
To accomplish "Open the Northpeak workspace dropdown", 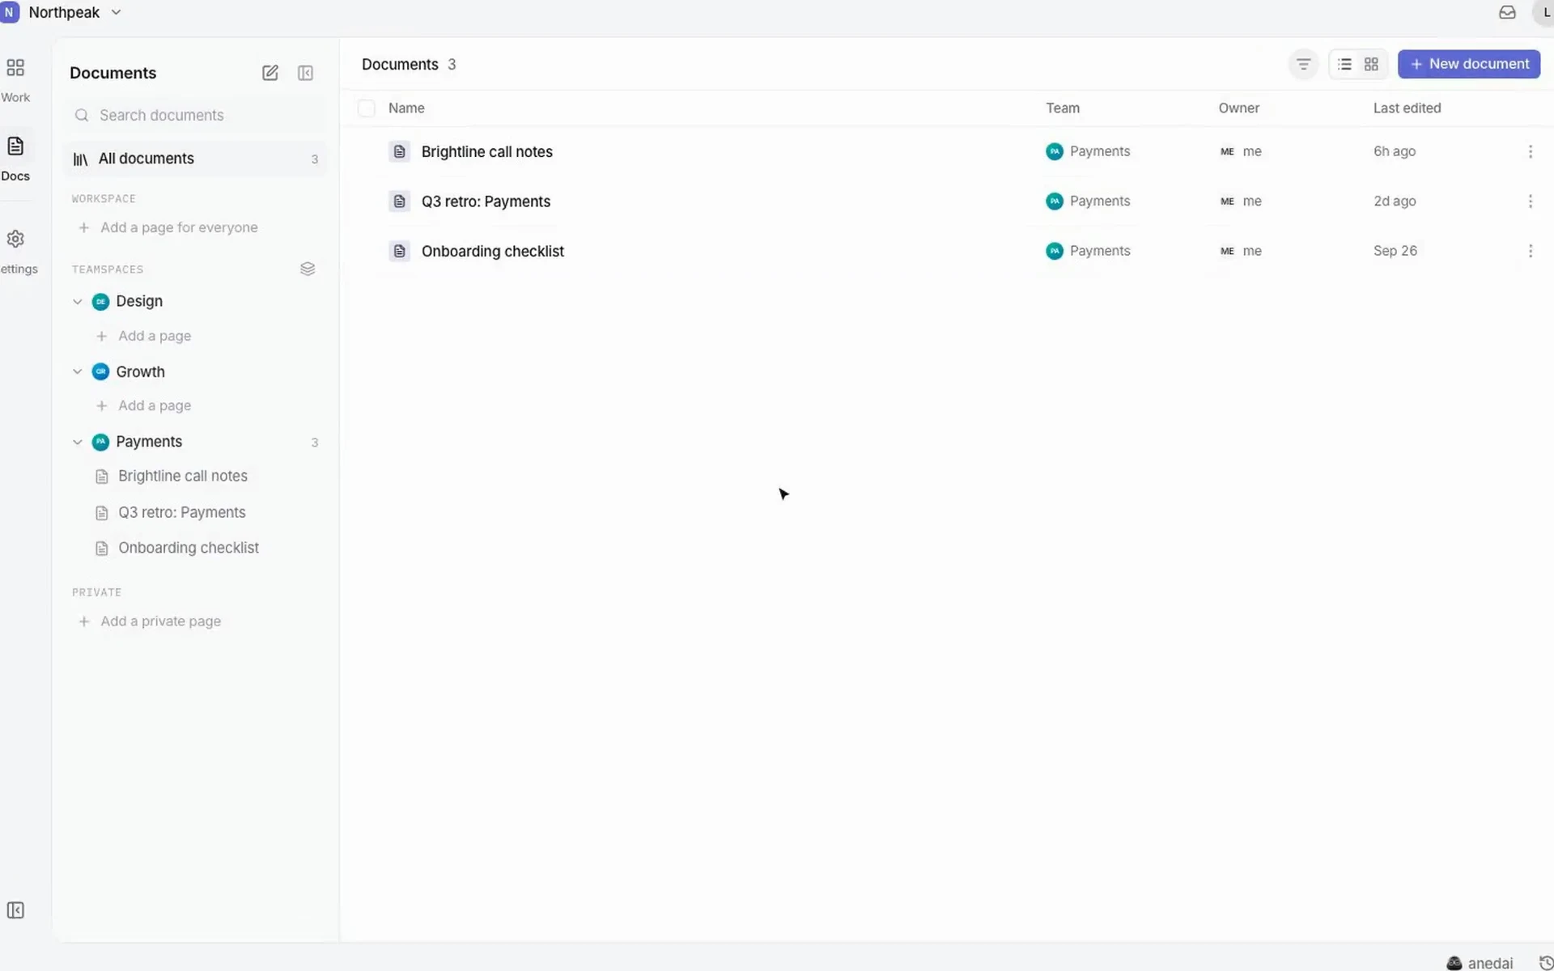I will click(62, 12).
